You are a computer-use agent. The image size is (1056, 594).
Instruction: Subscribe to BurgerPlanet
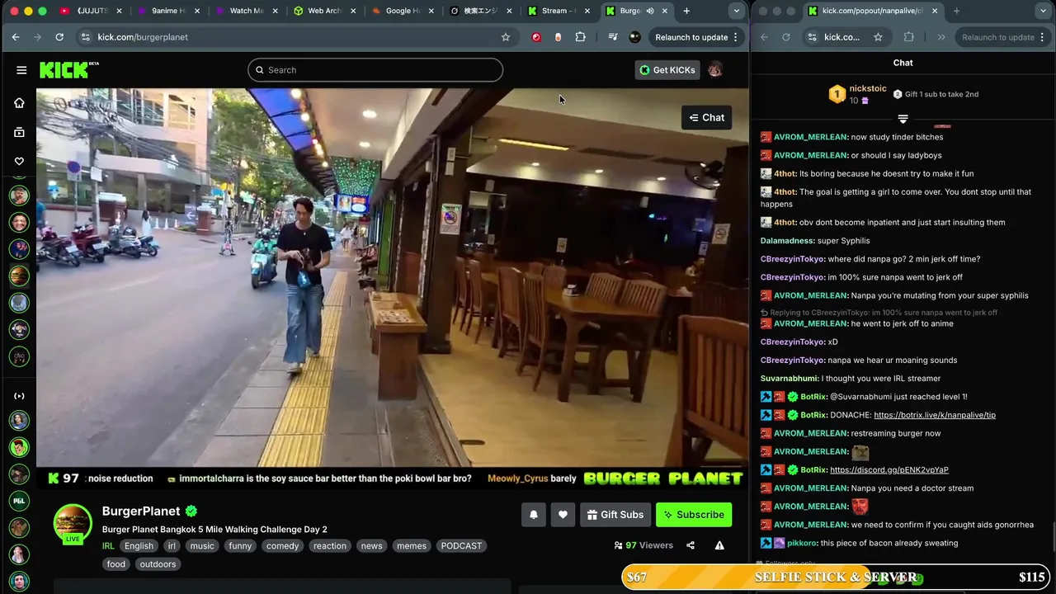pos(694,515)
